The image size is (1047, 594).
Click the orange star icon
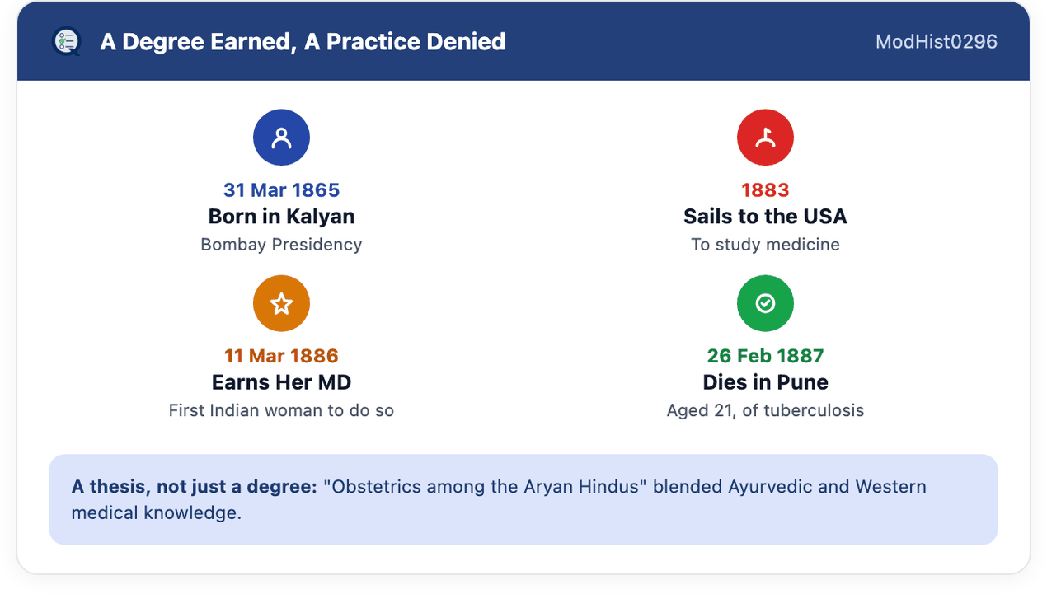281,303
